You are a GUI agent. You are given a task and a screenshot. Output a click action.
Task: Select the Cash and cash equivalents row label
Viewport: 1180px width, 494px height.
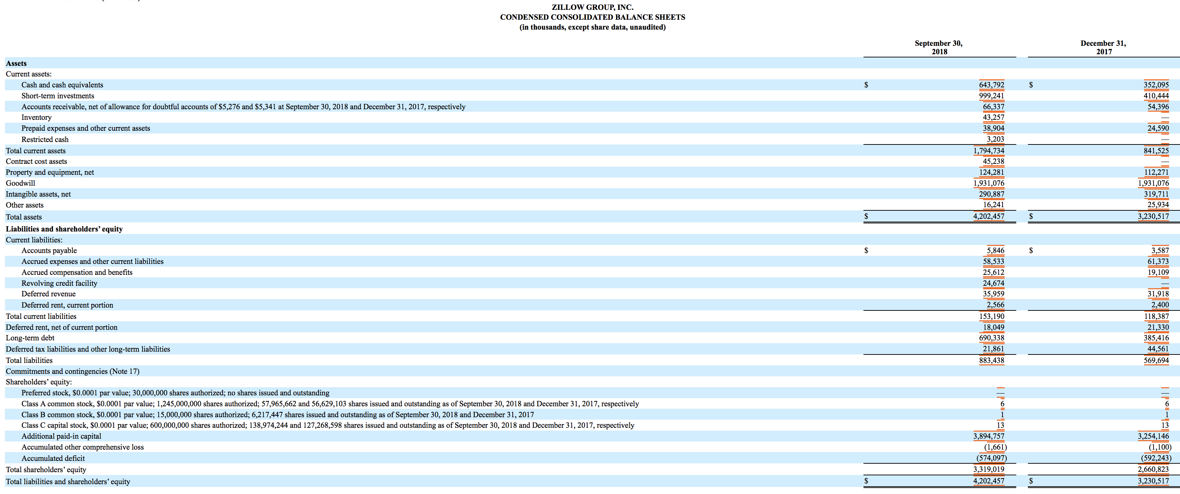point(62,85)
